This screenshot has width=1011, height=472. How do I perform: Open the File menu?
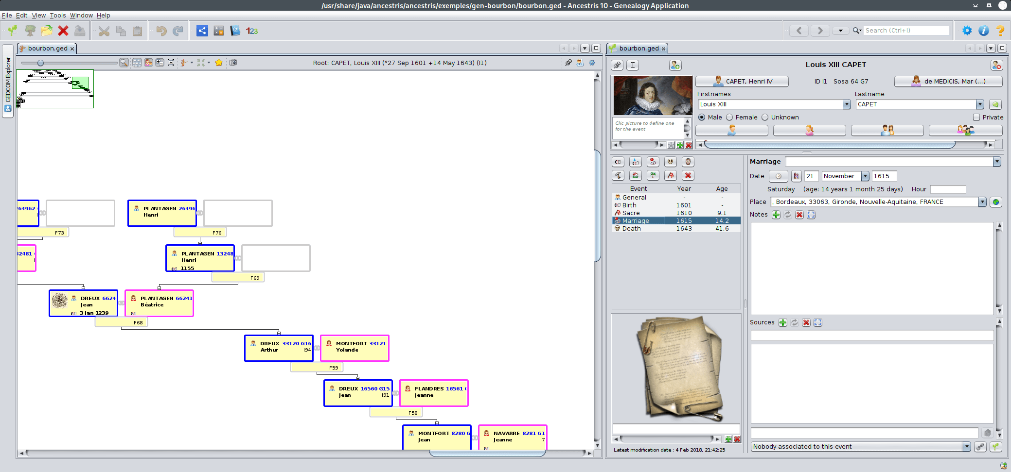tap(7, 16)
